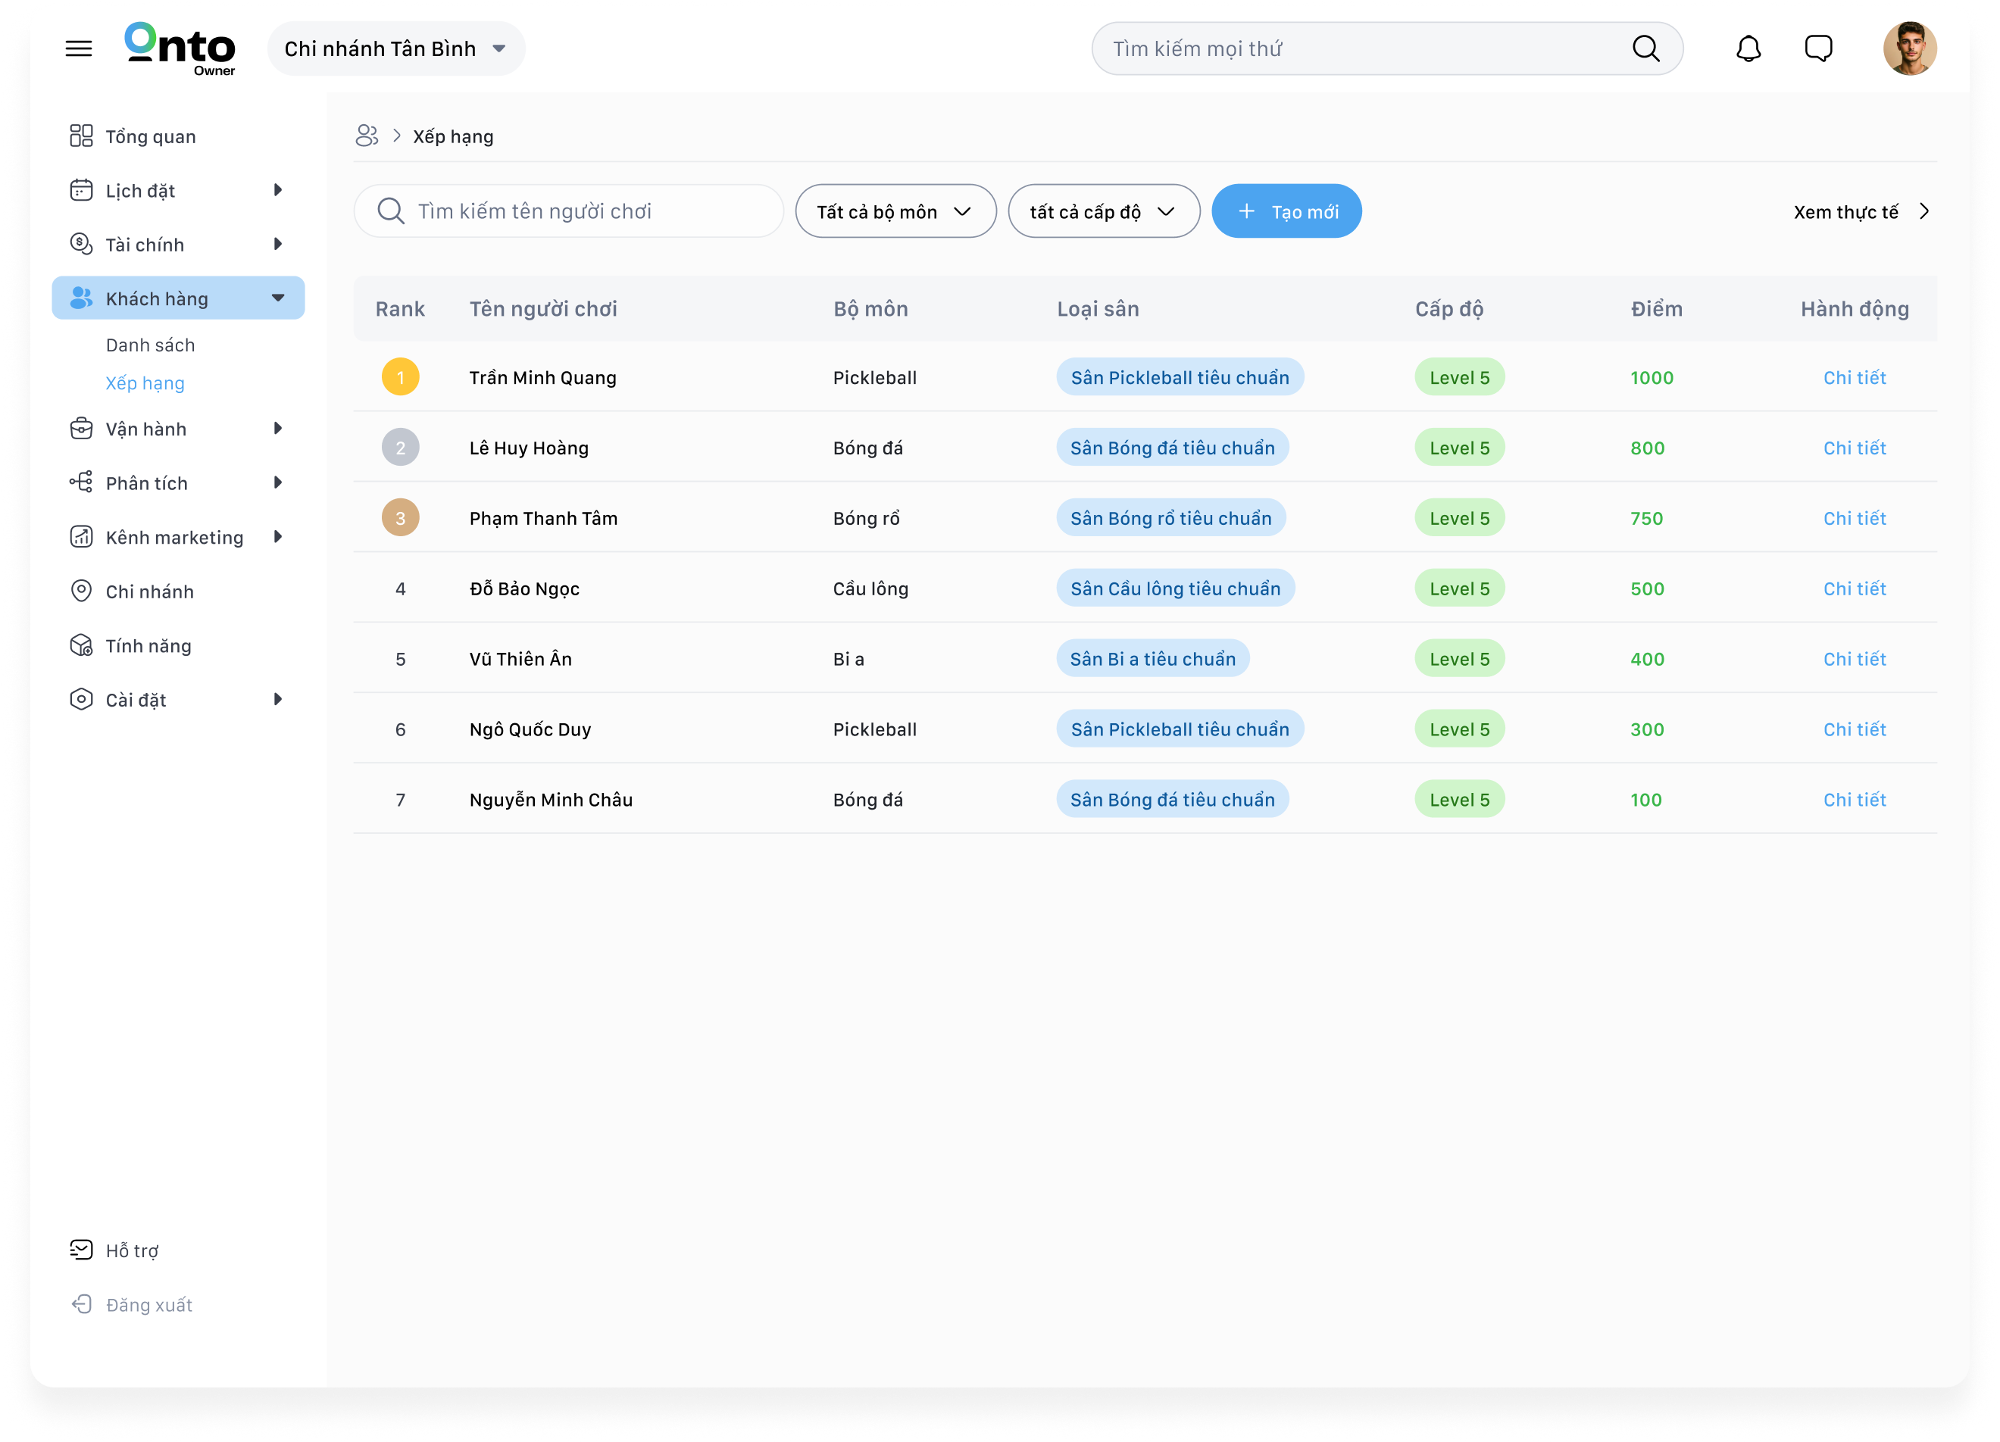Open the hamburger menu icon
The width and height of the screenshot is (2000, 1442).
[79, 48]
